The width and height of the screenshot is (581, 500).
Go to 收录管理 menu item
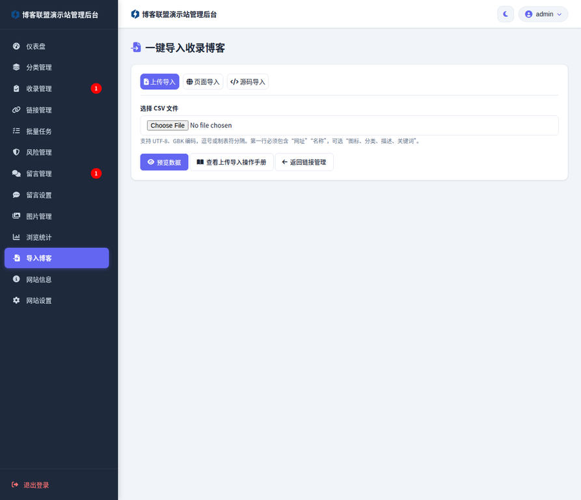coord(57,89)
